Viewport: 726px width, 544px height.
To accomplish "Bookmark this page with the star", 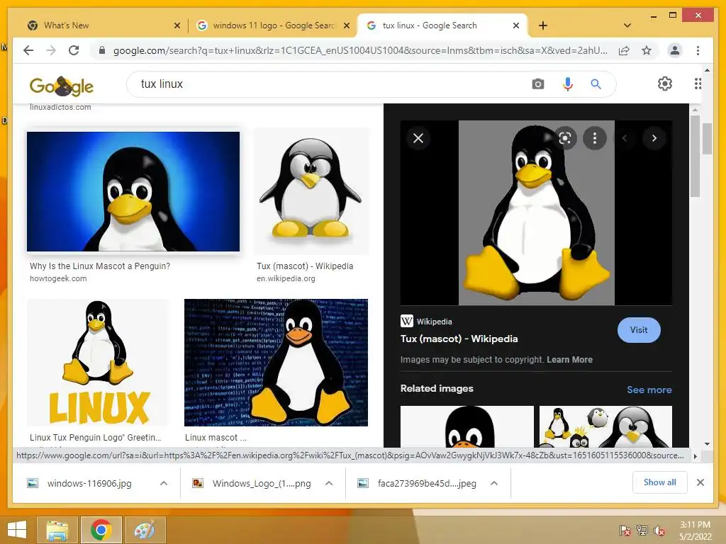I will (647, 50).
